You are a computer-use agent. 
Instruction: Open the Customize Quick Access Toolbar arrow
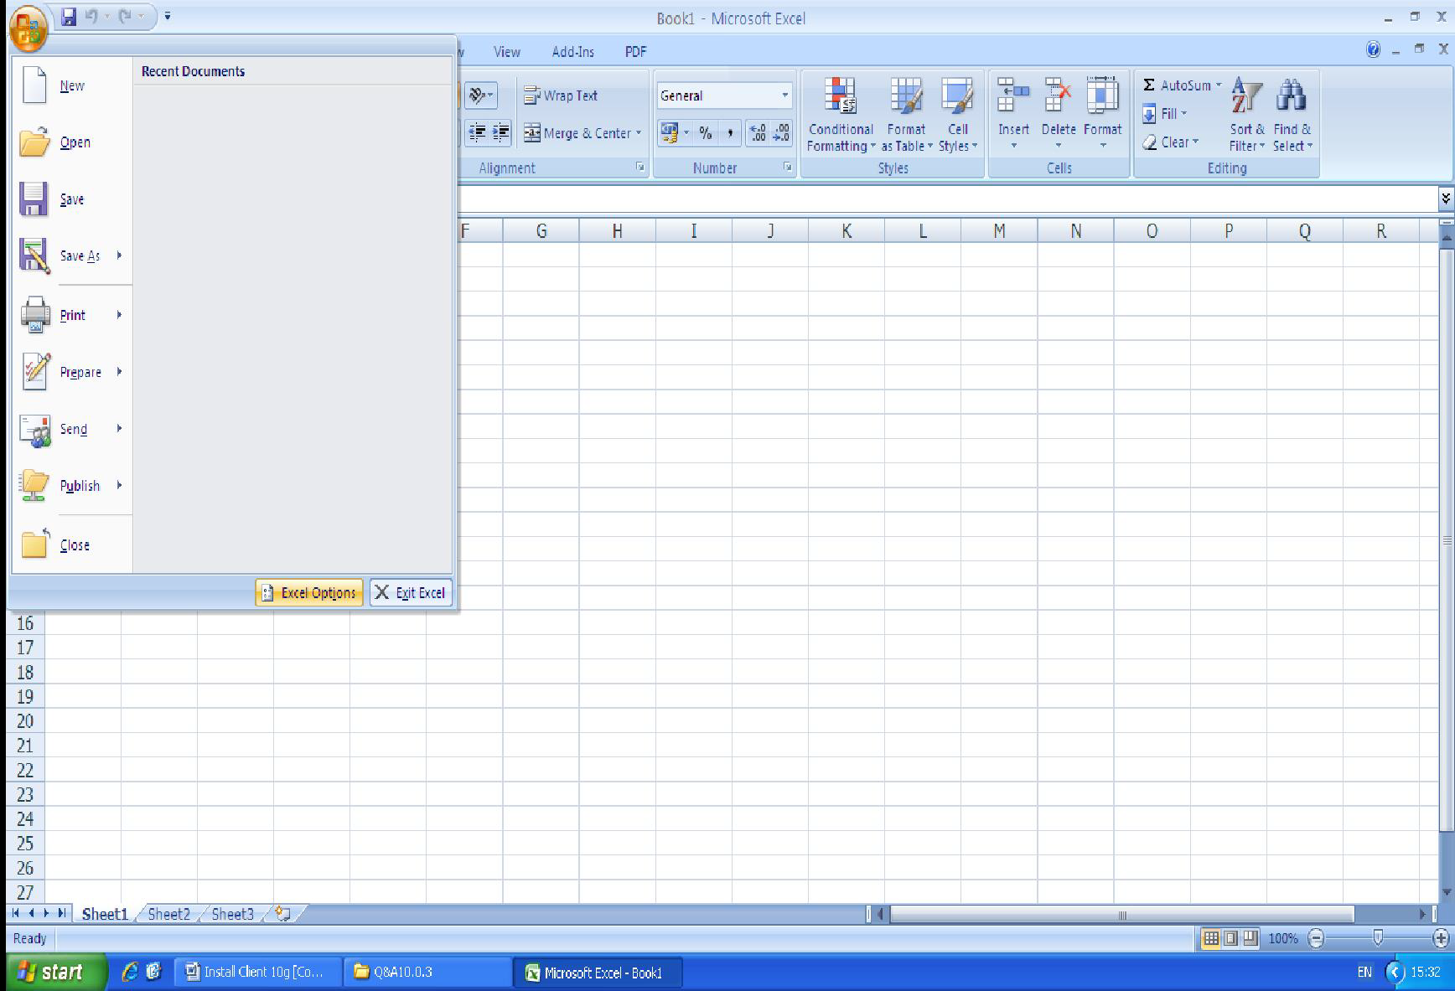pos(168,16)
